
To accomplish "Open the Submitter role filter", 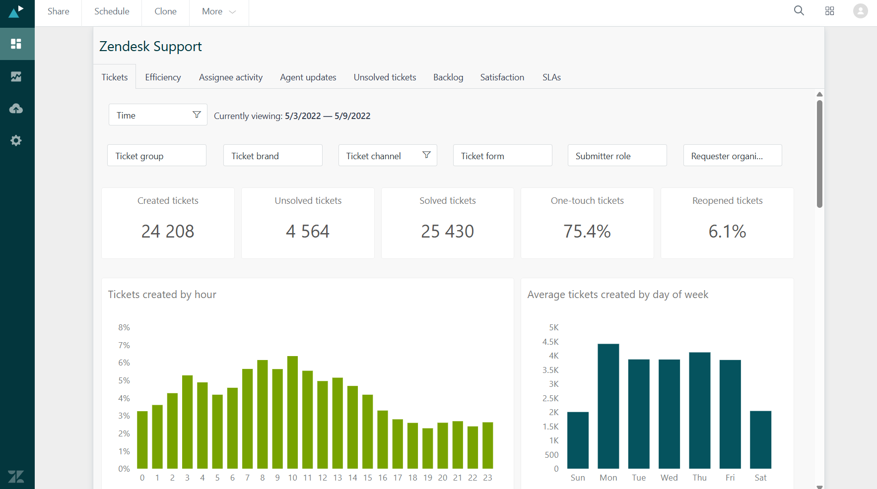I will (x=617, y=155).
